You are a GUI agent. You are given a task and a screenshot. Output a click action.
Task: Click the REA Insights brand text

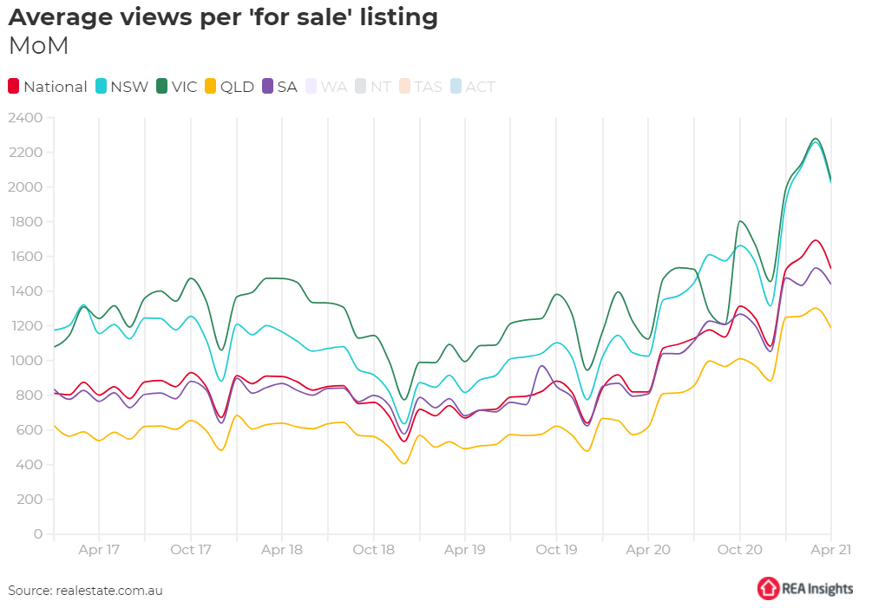pyautogui.click(x=818, y=589)
